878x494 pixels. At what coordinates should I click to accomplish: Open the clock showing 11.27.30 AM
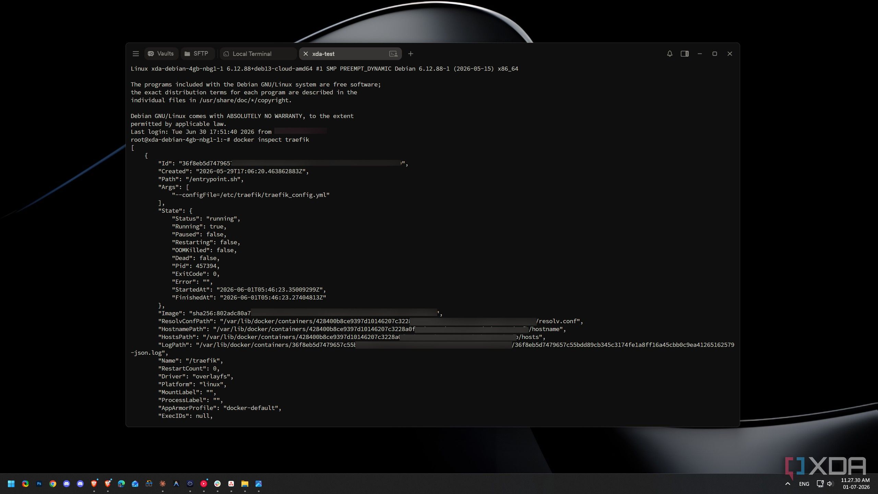tap(855, 484)
